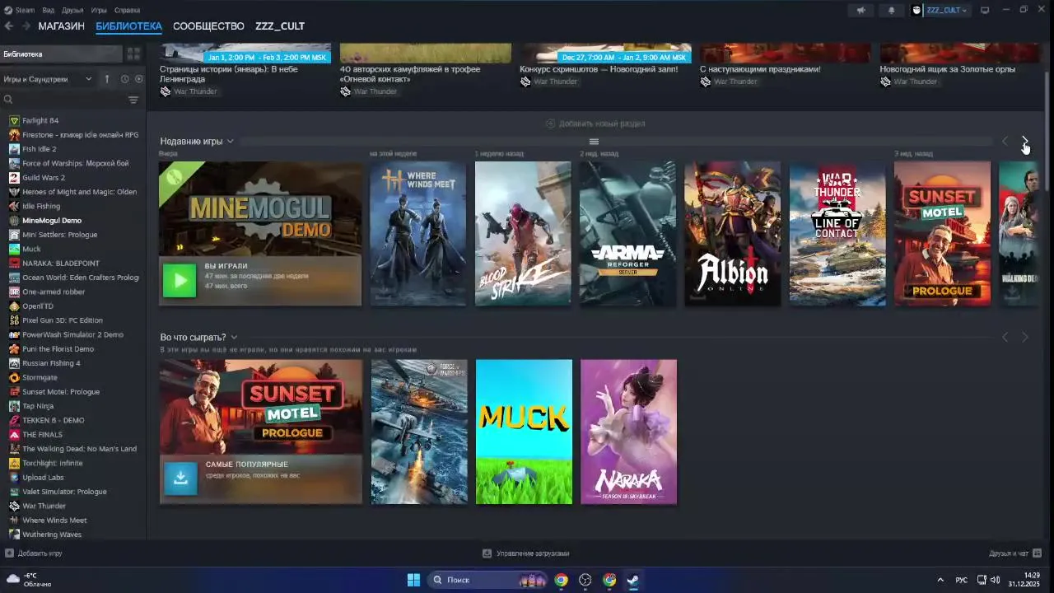This screenshot has width=1054, height=593.
Task: Click the download manager icon in the bottom bar
Action: coord(487,553)
